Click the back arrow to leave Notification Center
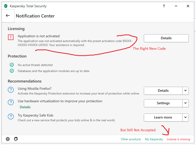The width and height of the screenshot is (196, 145). coord(8,15)
